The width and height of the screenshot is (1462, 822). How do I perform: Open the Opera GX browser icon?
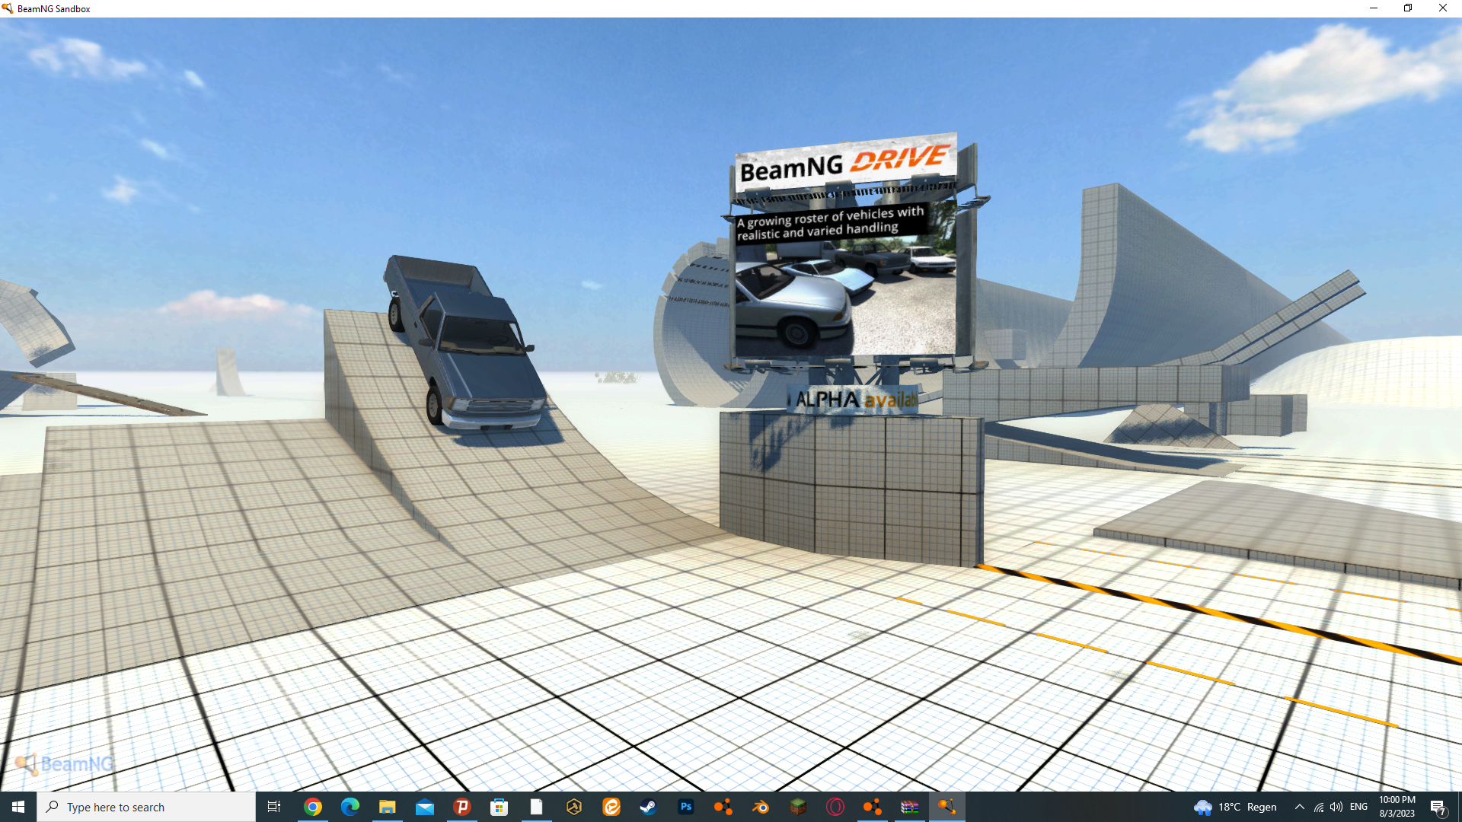pyautogui.click(x=835, y=807)
